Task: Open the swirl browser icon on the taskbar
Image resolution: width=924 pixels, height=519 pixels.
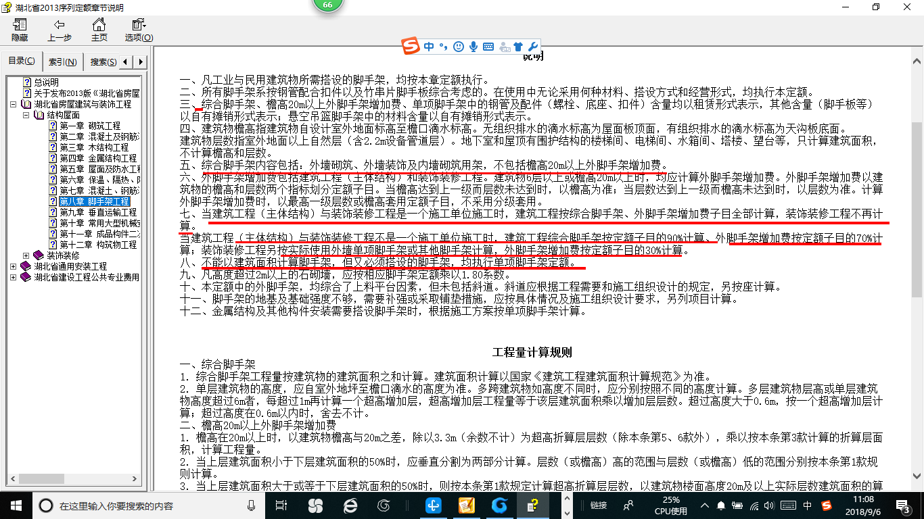Action: point(384,505)
